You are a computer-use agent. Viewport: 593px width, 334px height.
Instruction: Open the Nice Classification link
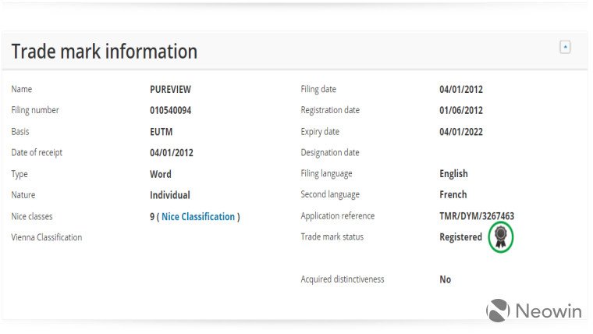[198, 216]
